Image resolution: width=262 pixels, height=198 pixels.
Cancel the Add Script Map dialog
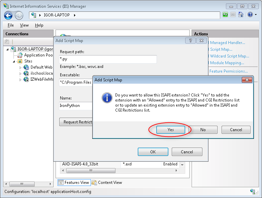pos(187,152)
